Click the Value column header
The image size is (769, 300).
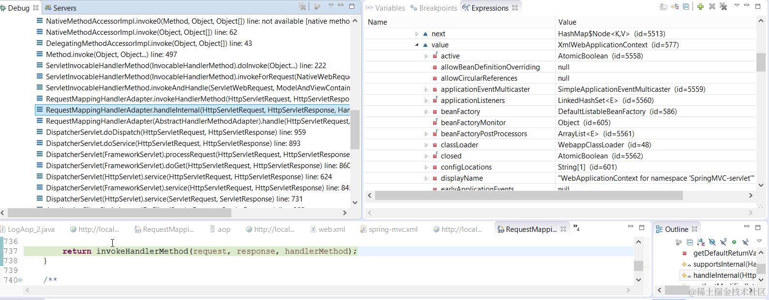(656, 22)
